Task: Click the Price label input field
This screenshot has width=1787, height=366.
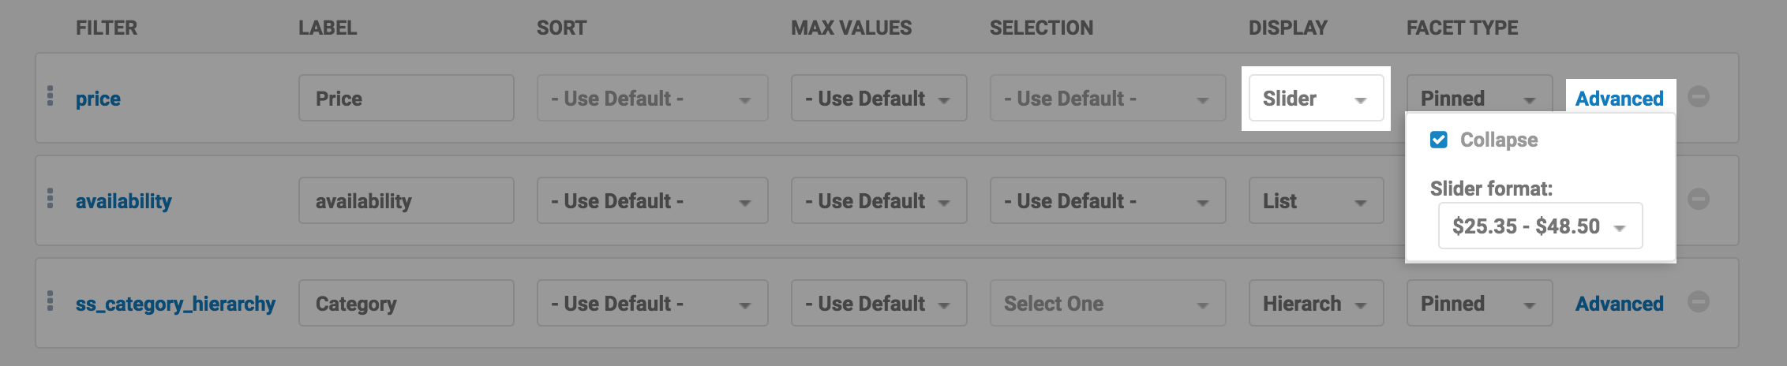Action: [x=406, y=99]
